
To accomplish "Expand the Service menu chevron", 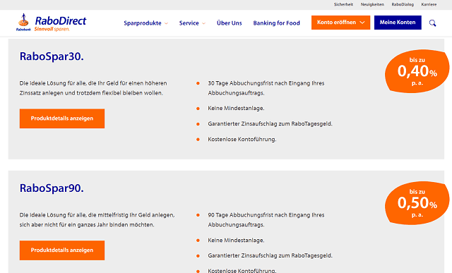I will [204, 23].
